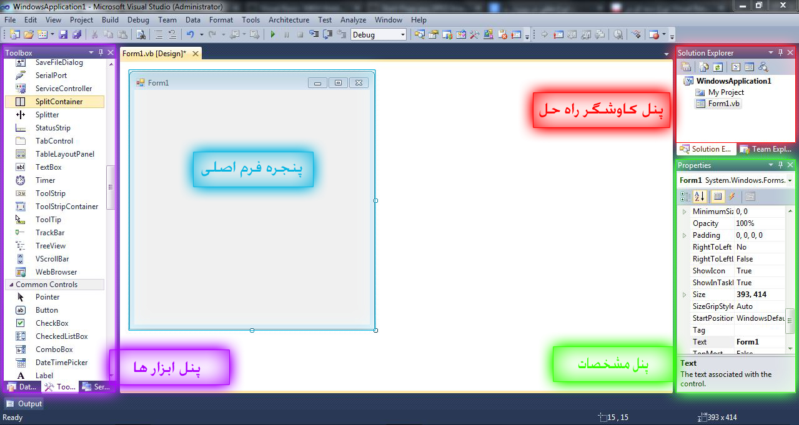
Task: Click the Step Into debug icon
Action: (x=314, y=35)
